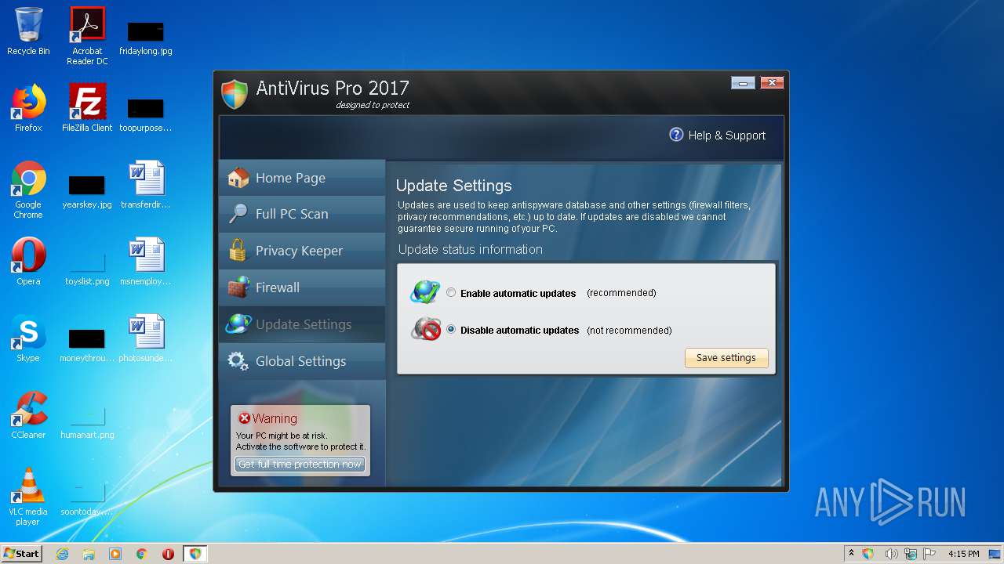Open Opera from the taskbar

[x=168, y=554]
